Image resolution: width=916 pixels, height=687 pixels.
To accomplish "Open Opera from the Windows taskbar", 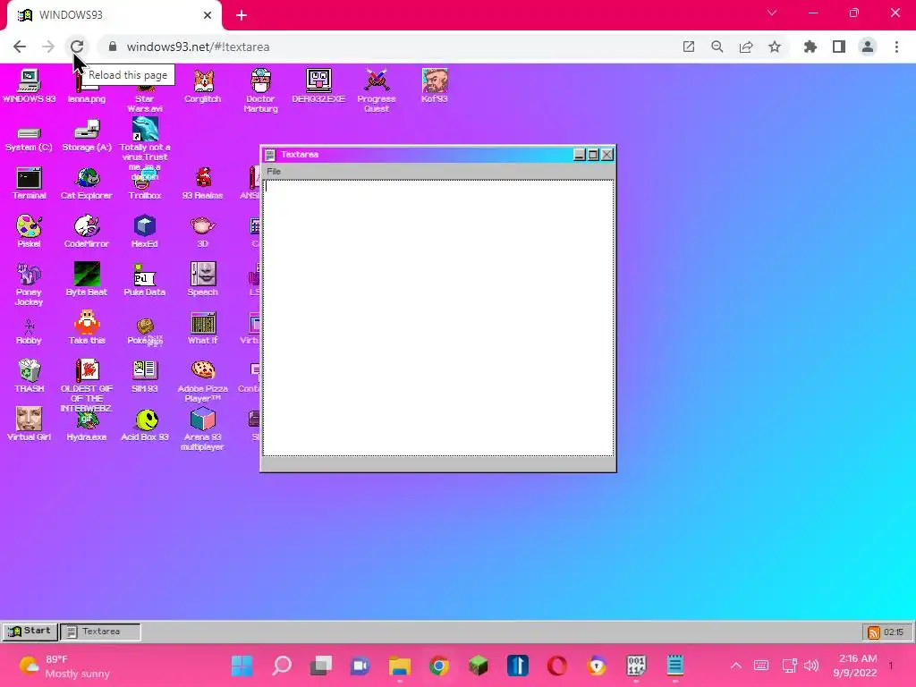I will click(556, 666).
